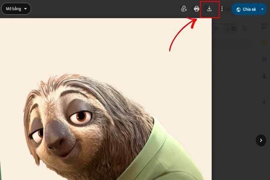Click the download icon in the toolbar

[209, 9]
